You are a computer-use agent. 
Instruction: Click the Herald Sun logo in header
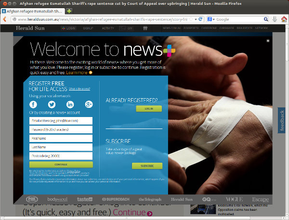(x=30, y=28)
